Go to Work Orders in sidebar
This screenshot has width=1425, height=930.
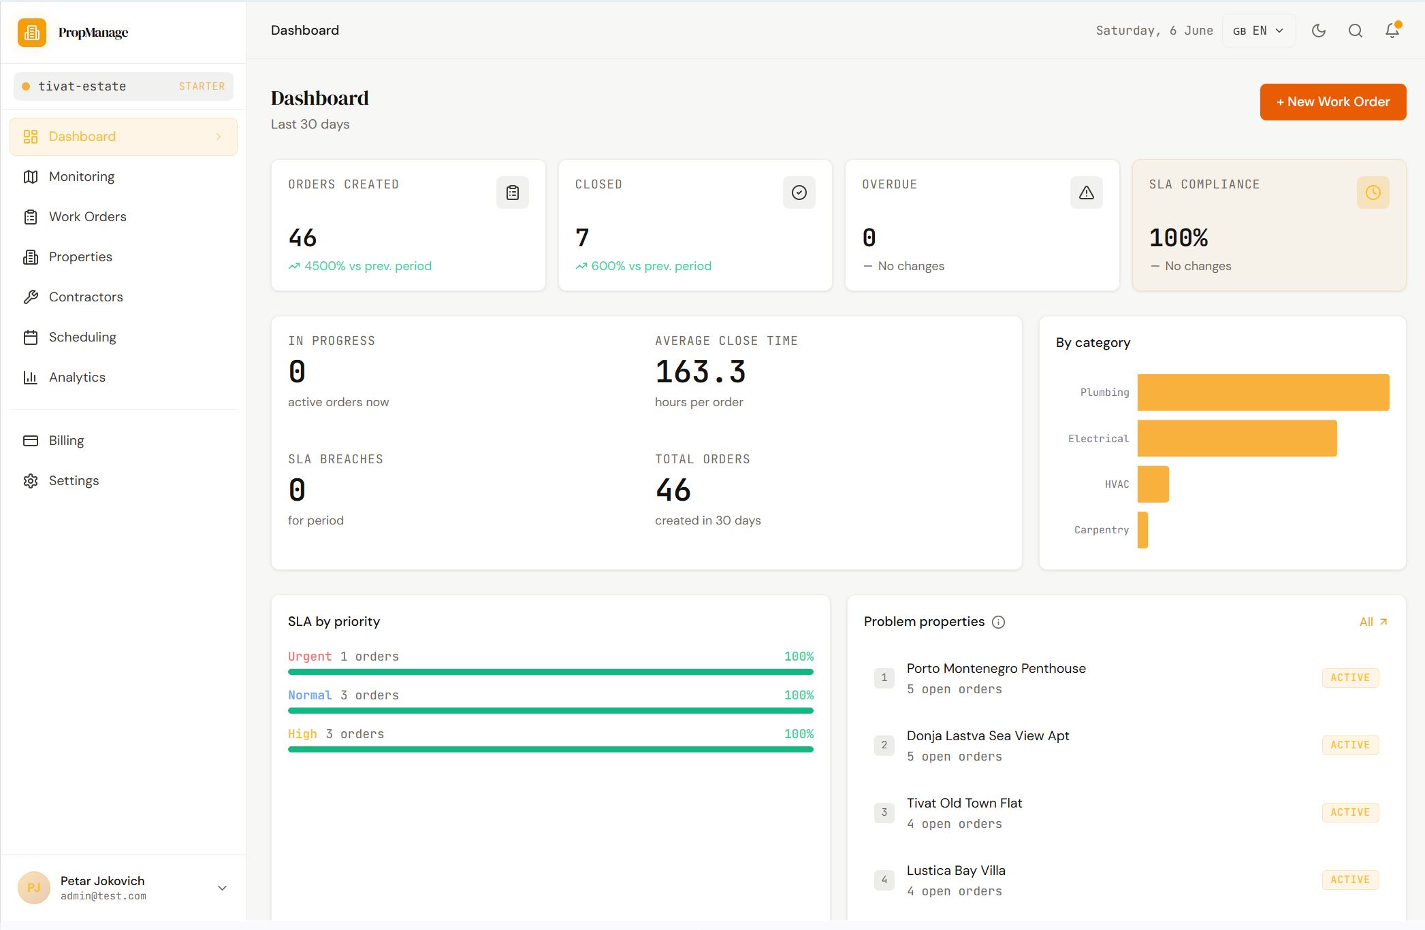(x=123, y=217)
